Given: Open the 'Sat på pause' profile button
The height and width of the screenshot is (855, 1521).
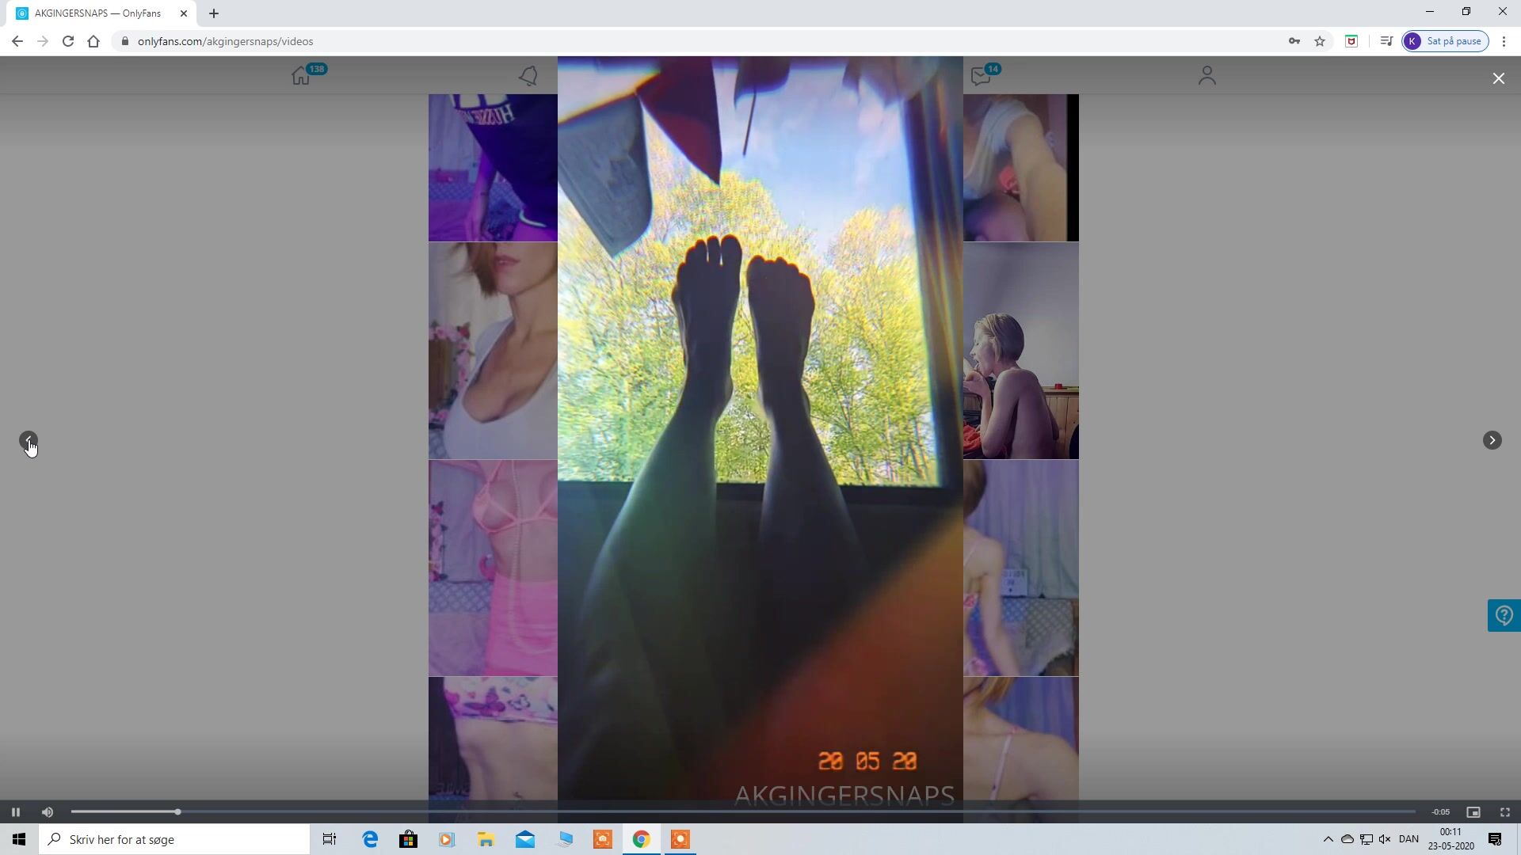Looking at the screenshot, I should tap(1446, 41).
